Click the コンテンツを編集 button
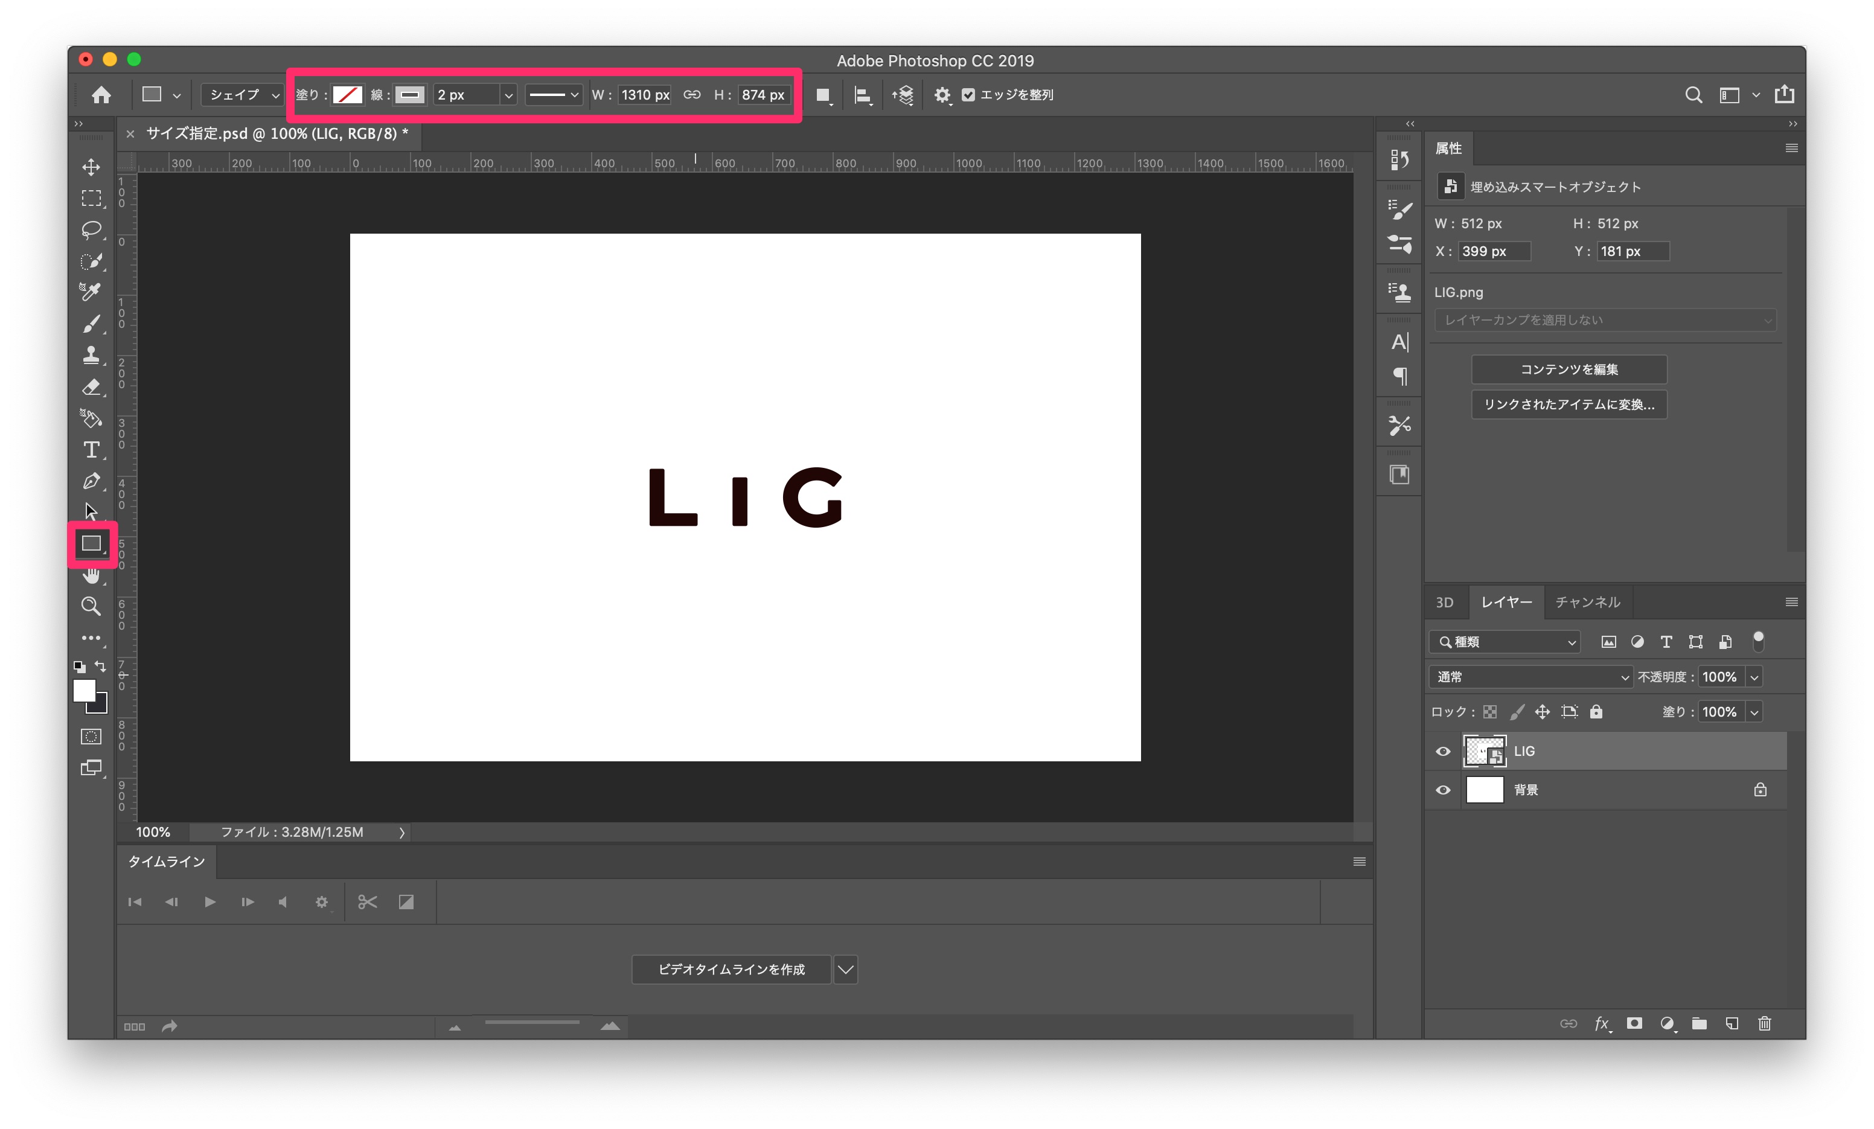 [1569, 369]
